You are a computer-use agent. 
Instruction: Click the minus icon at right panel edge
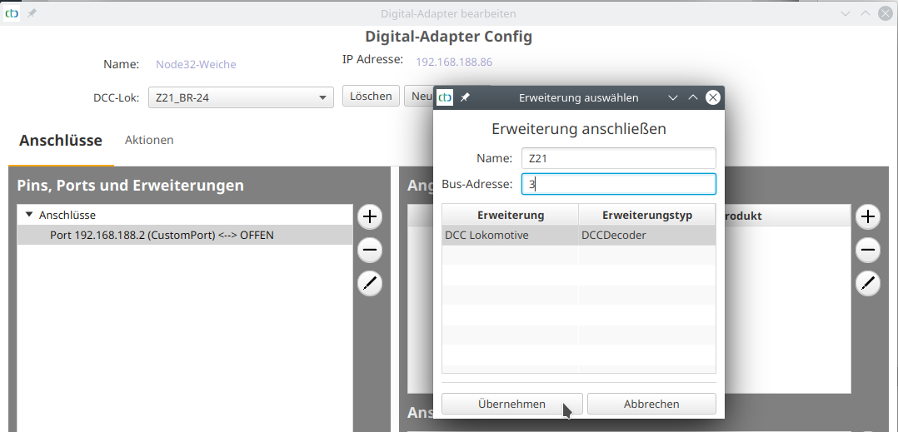[x=868, y=251]
